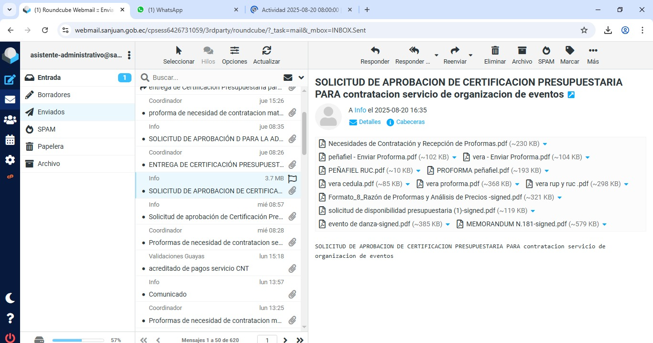This screenshot has width=653, height=343.
Task: Toggle dark mode moon icon
Action: point(10,298)
